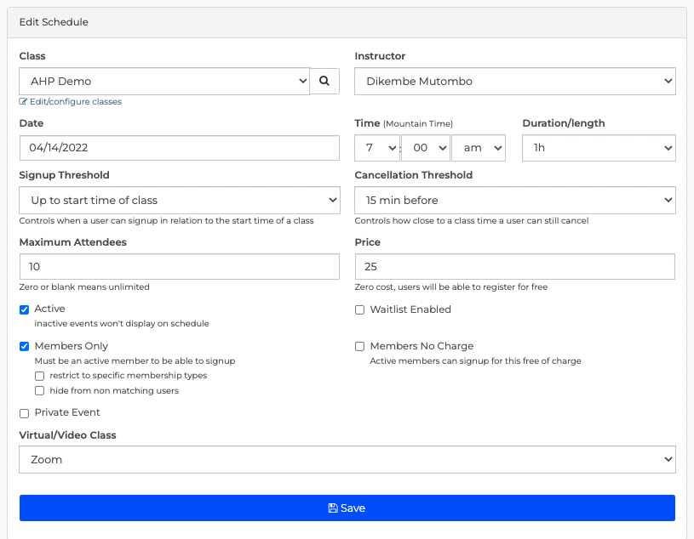Open the Instructor dropdown showing Dikembe Mutombo
The height and width of the screenshot is (539, 694).
point(514,82)
